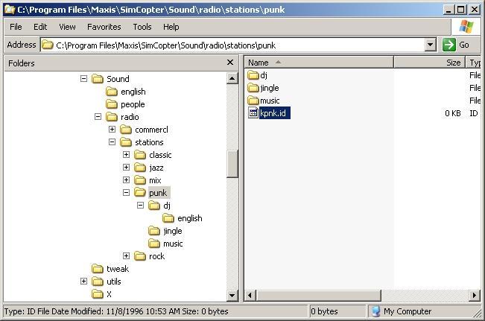The image size is (485, 321).
Task: Collapse the Sound folder tree node
Action: 84,79
